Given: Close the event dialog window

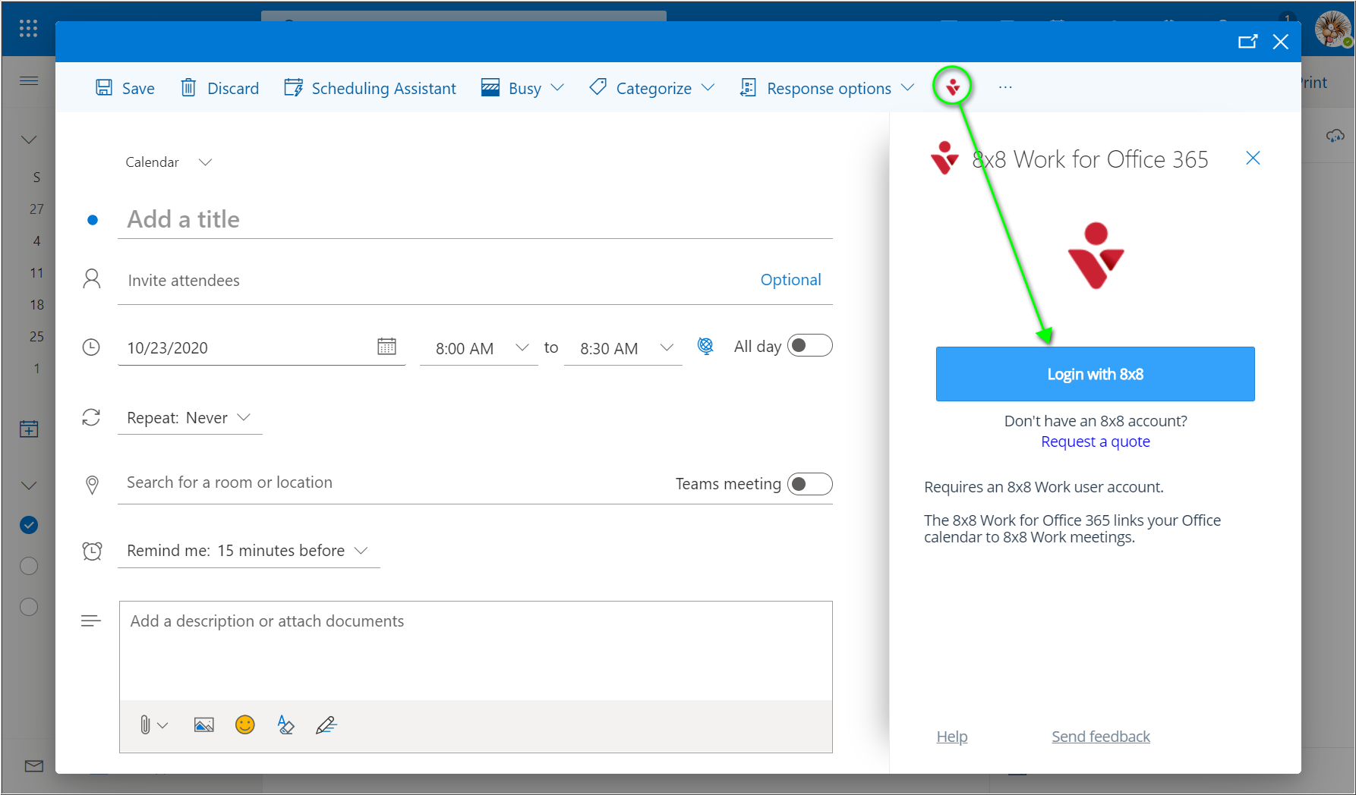Looking at the screenshot, I should point(1281,42).
